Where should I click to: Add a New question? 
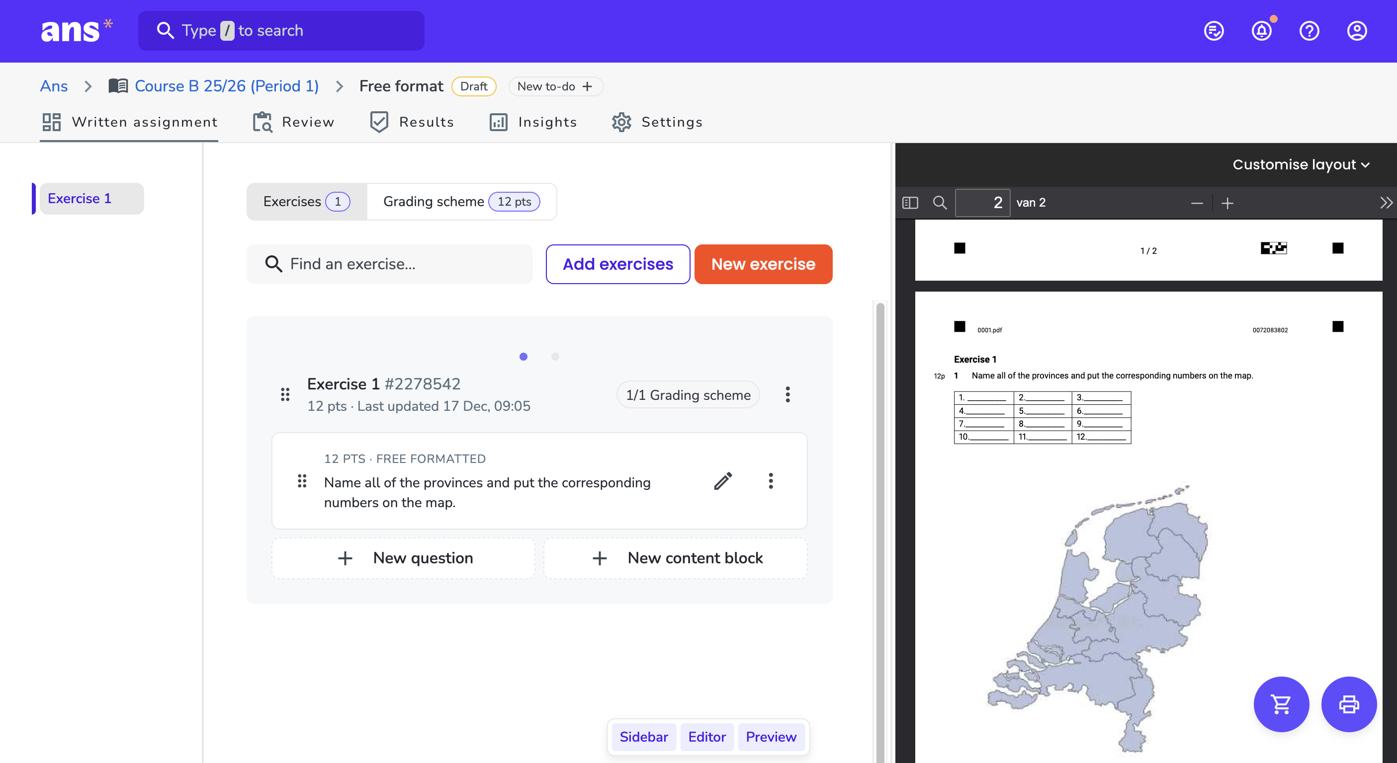(x=404, y=558)
